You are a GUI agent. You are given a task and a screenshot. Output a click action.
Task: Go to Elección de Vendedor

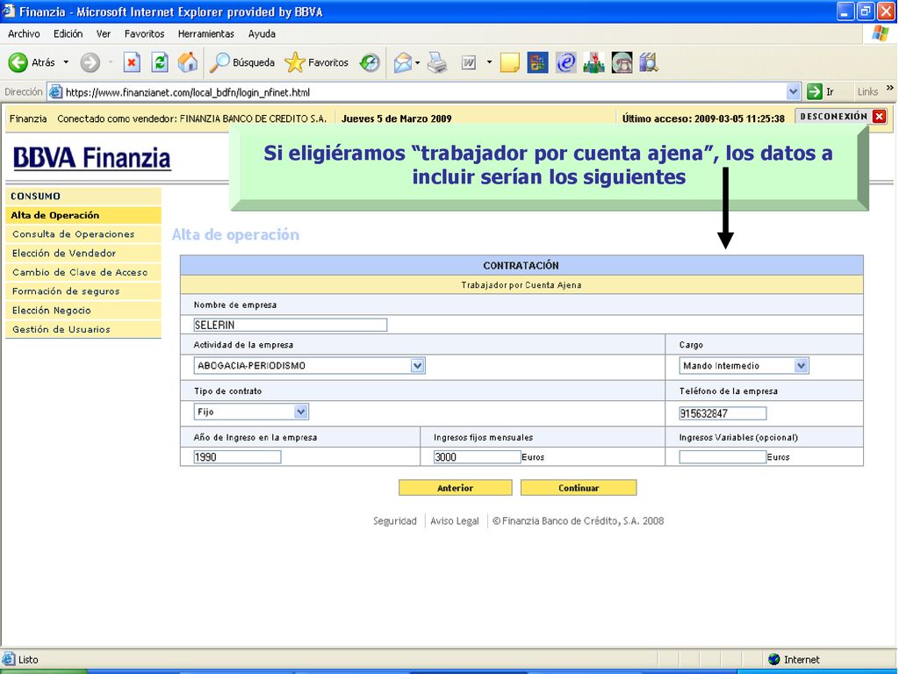(x=83, y=254)
